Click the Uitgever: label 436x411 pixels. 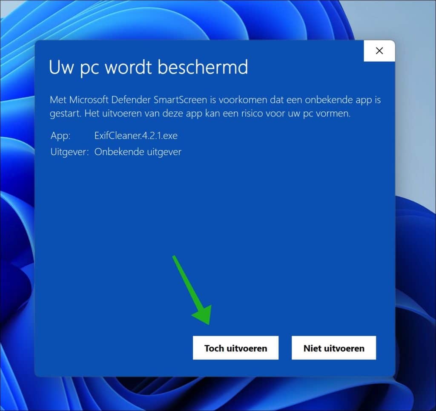point(69,152)
